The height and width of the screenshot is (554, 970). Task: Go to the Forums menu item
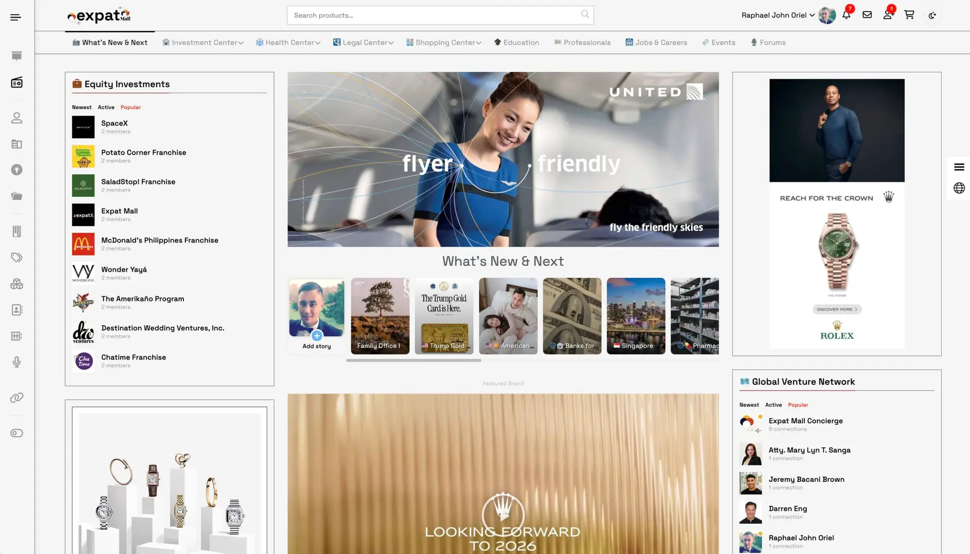[x=768, y=42]
